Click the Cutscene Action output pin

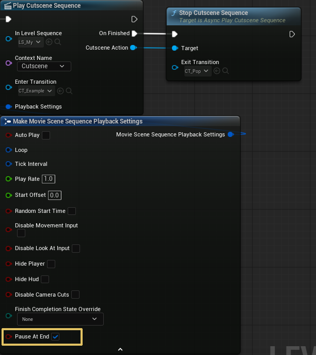[133, 48]
